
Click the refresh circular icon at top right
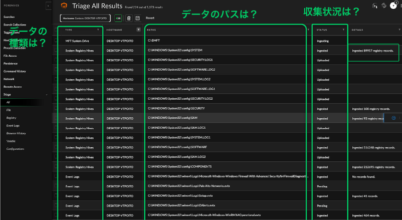click(384, 6)
